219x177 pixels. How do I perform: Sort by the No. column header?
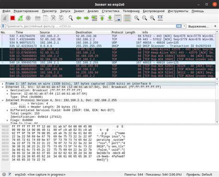[7, 32]
